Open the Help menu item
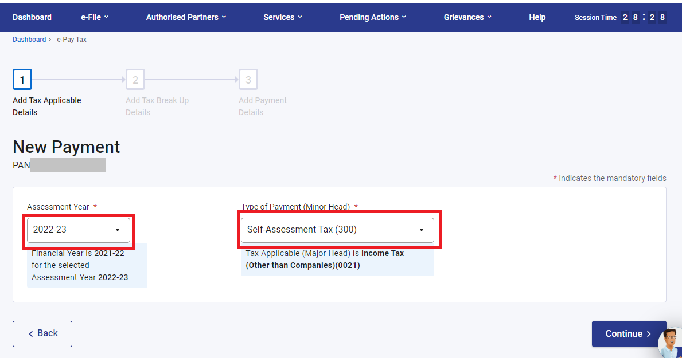This screenshot has width=682, height=358. coord(537,17)
